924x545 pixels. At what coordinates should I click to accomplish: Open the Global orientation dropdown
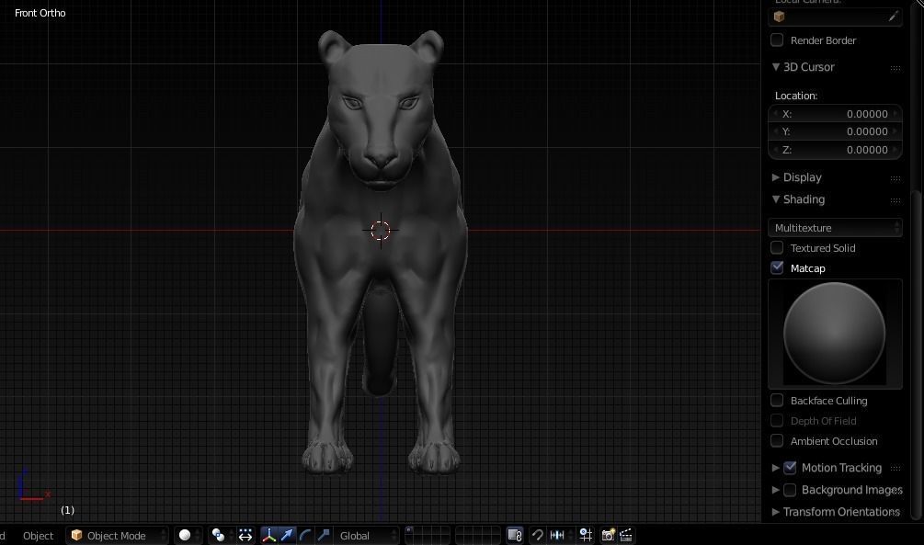(367, 535)
